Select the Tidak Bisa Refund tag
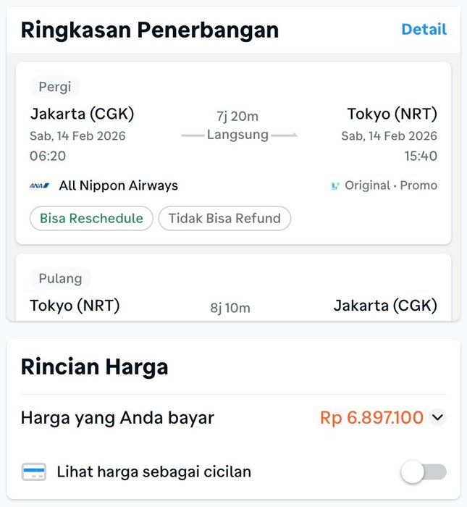Screen dimensions: 467x507 224,218
